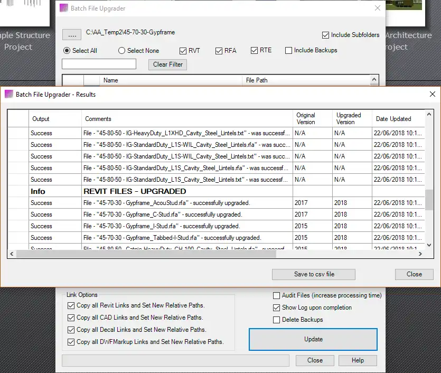Toggle the RFA file type checkbox
441x373 pixels.
coord(219,51)
